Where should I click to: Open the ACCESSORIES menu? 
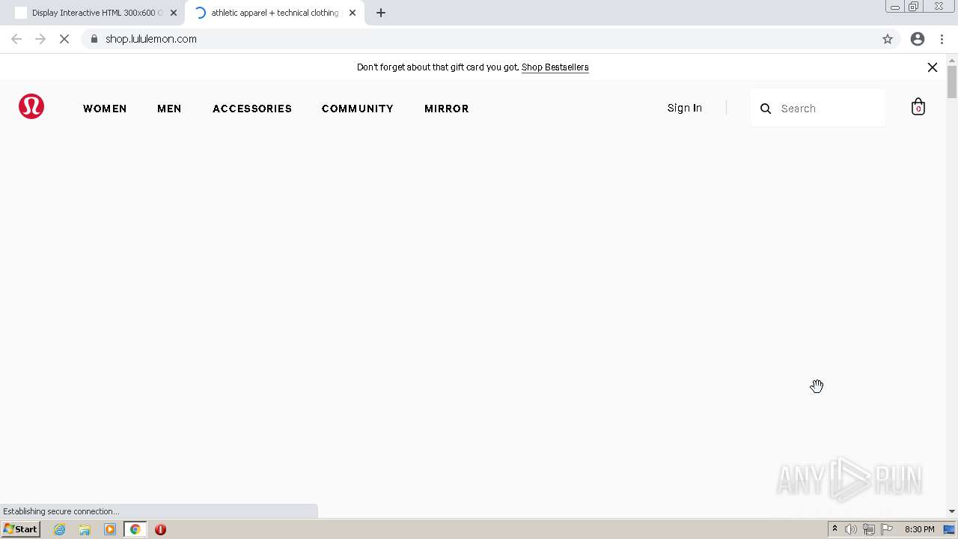click(x=252, y=109)
